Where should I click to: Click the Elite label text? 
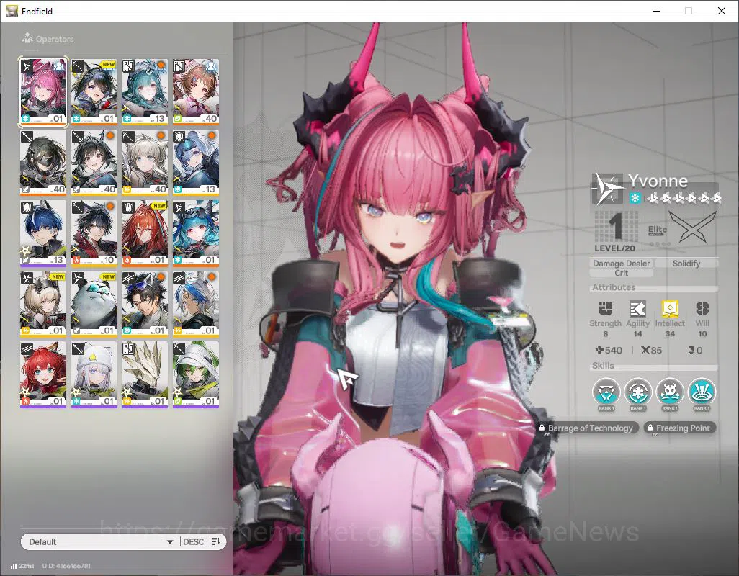(657, 230)
